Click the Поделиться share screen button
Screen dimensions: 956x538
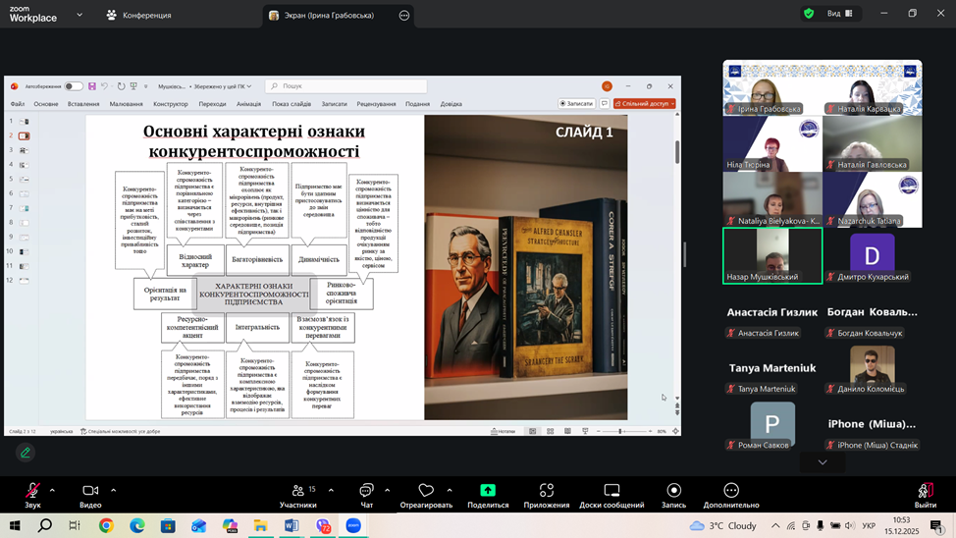[x=488, y=494]
